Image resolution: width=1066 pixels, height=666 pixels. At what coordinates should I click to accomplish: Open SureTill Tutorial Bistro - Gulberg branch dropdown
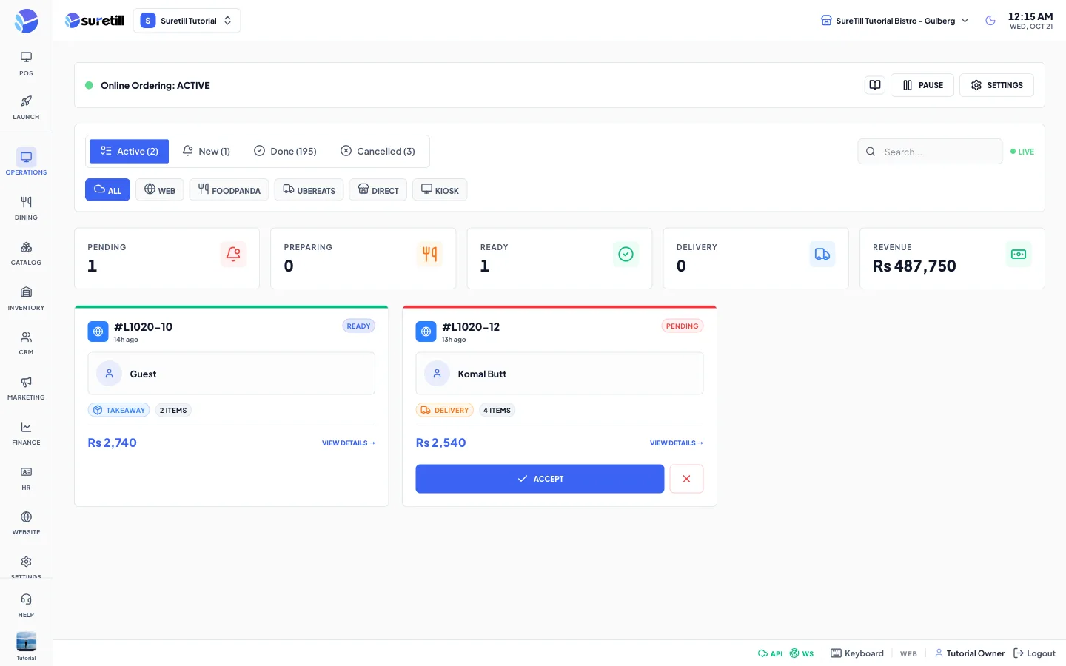[894, 21]
